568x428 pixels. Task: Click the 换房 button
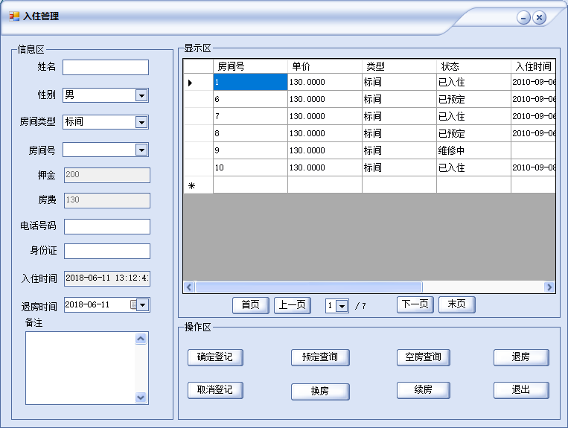pos(320,392)
